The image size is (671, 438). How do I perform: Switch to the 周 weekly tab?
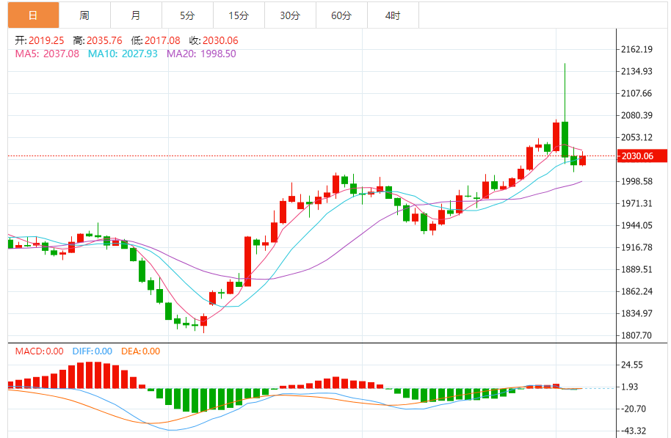tap(84, 15)
